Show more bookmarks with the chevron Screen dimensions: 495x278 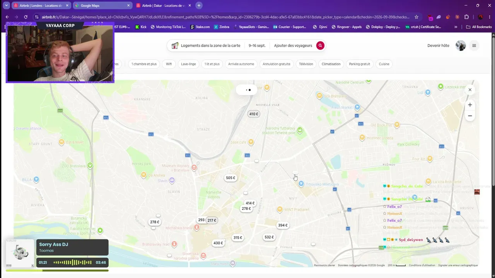pos(456,27)
